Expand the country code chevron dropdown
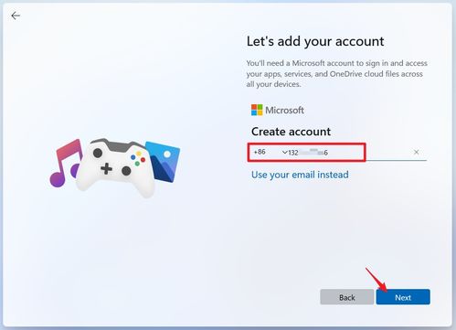The height and width of the screenshot is (330, 456). [x=284, y=152]
